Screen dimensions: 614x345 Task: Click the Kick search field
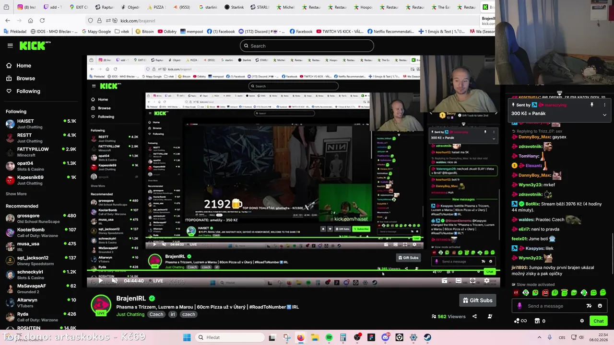click(x=307, y=46)
